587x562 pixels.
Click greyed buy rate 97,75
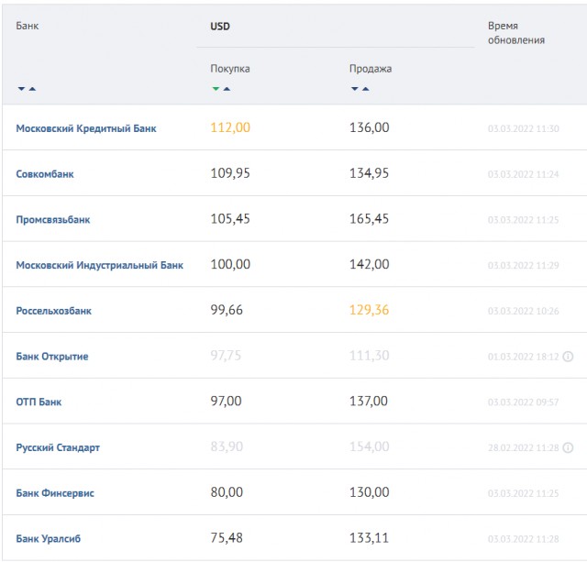point(226,356)
